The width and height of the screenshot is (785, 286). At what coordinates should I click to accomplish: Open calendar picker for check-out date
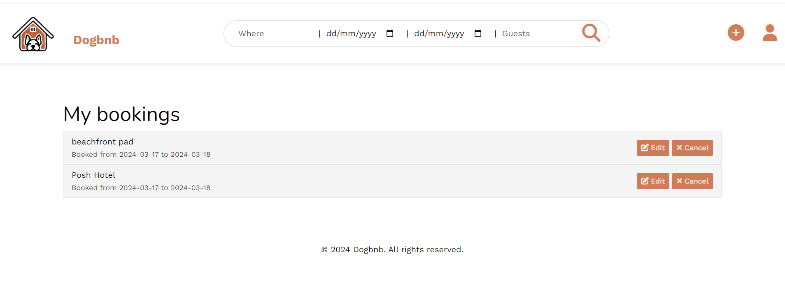click(478, 33)
